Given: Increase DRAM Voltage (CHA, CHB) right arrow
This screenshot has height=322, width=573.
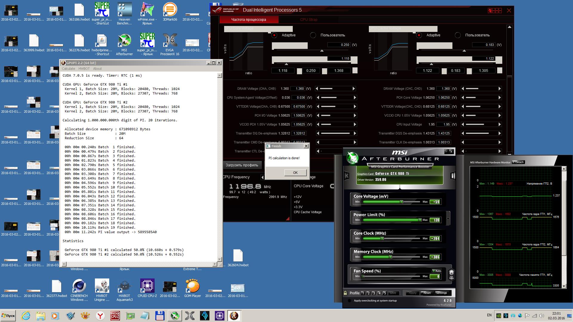Looking at the screenshot, I should click(354, 89).
